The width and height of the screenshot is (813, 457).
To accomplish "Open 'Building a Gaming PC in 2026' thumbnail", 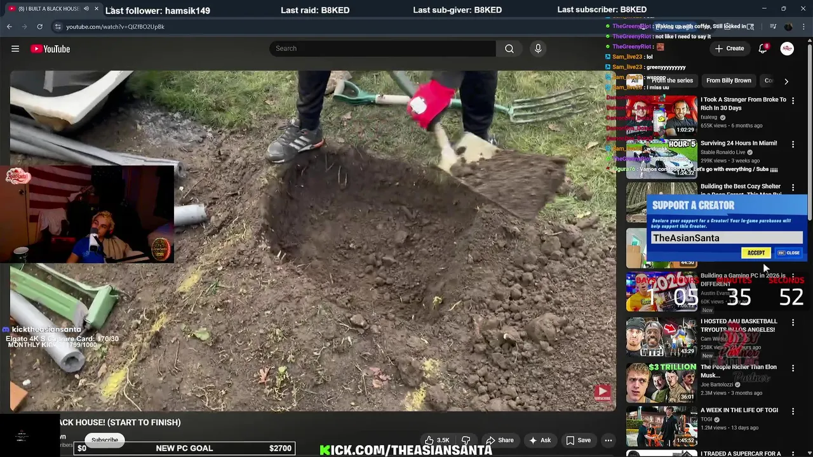I will point(661,293).
